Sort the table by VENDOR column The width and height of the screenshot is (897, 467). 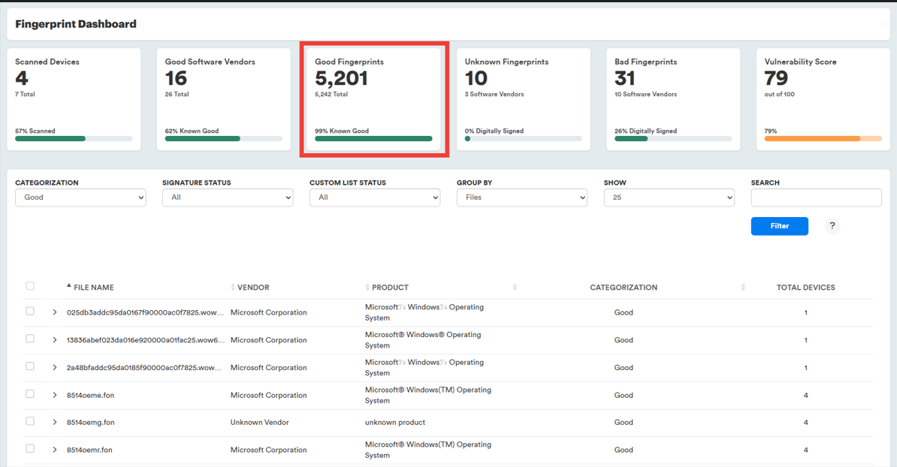pyautogui.click(x=253, y=288)
